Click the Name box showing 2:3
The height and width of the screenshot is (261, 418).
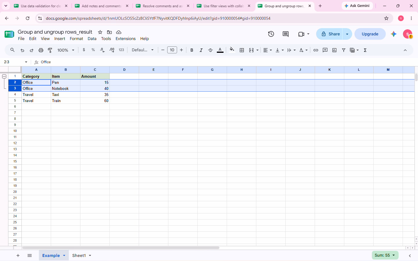click(x=13, y=62)
